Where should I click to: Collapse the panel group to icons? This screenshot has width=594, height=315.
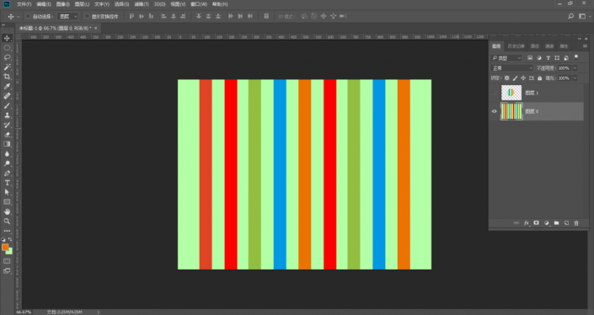580,39
